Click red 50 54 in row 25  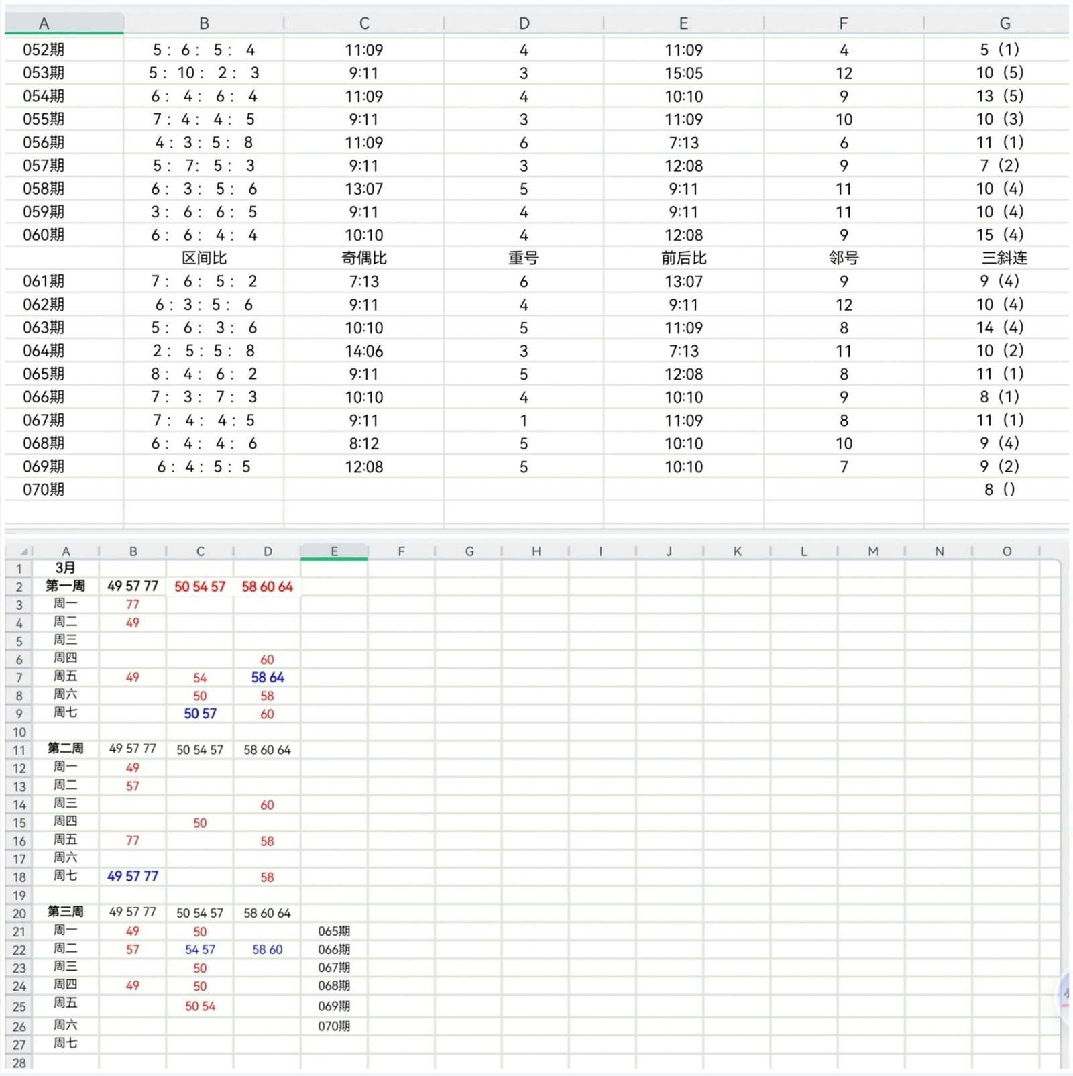point(200,1006)
